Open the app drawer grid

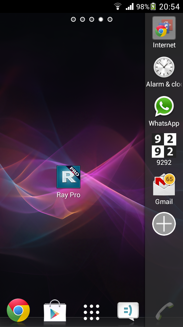coord(91,312)
